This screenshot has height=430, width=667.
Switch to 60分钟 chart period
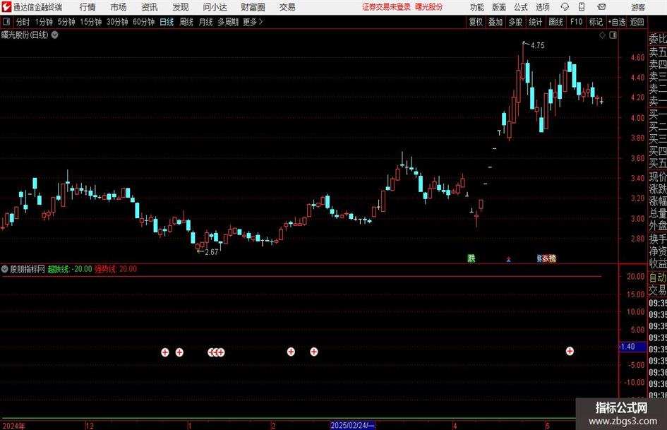pyautogui.click(x=143, y=22)
